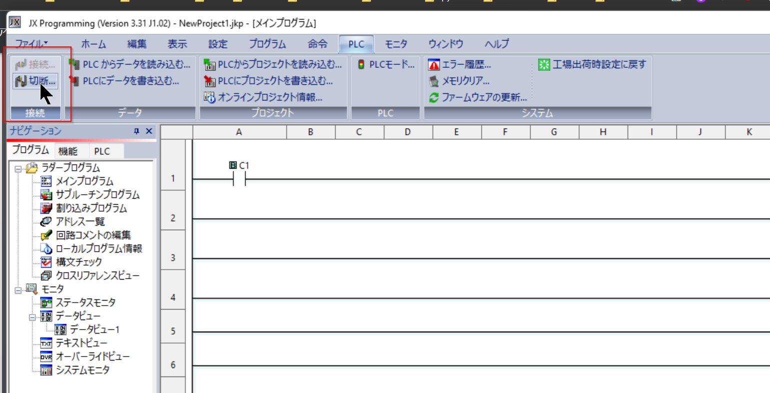
Task: Click the テキストビュー tree icon
Action: (x=46, y=343)
